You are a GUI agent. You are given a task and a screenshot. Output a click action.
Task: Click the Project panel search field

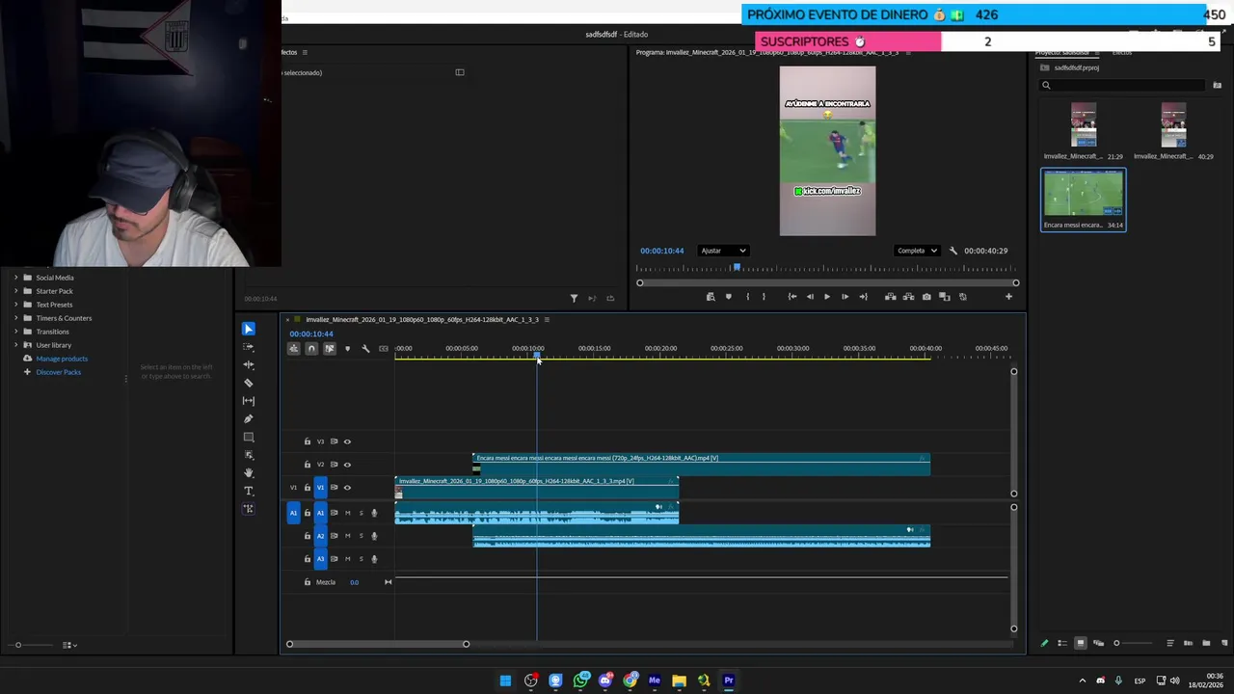(1122, 85)
